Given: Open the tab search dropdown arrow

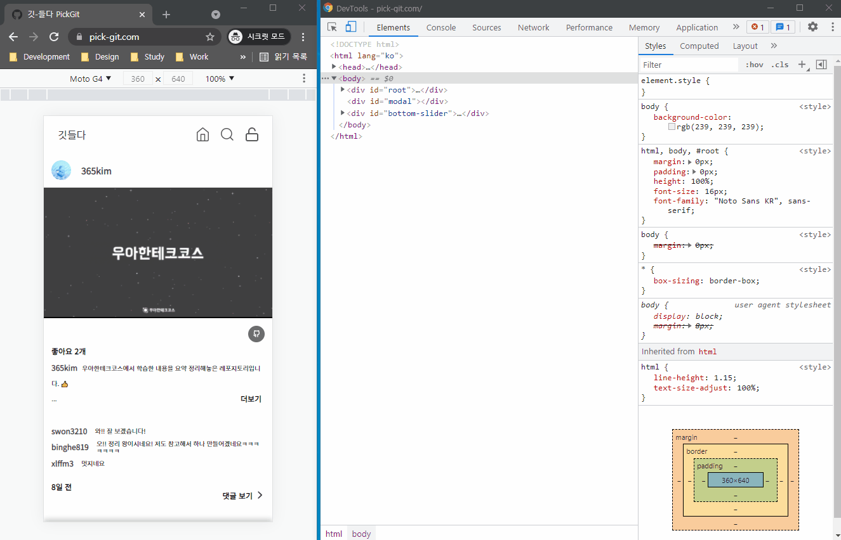Looking at the screenshot, I should 216,14.
